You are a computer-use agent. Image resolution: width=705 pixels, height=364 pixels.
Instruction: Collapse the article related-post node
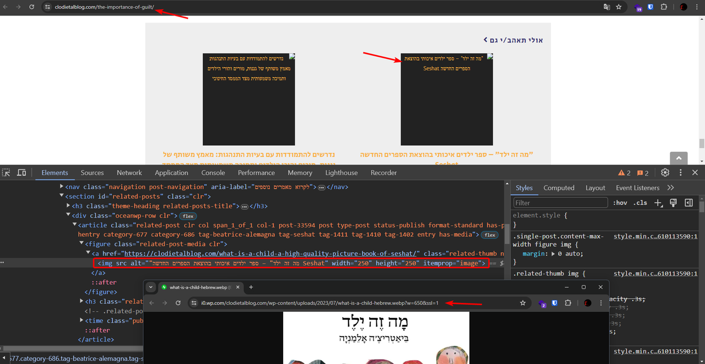click(75, 225)
